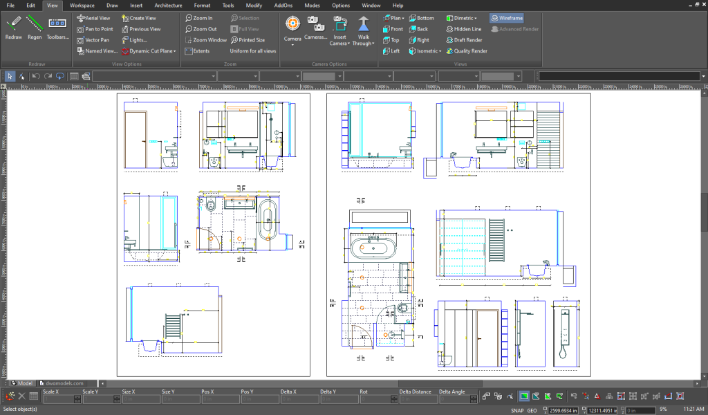
Task: Click the Regen tool icon
Action: pos(35,23)
